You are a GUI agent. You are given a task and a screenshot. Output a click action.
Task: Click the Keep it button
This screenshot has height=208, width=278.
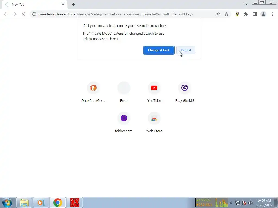click(186, 50)
